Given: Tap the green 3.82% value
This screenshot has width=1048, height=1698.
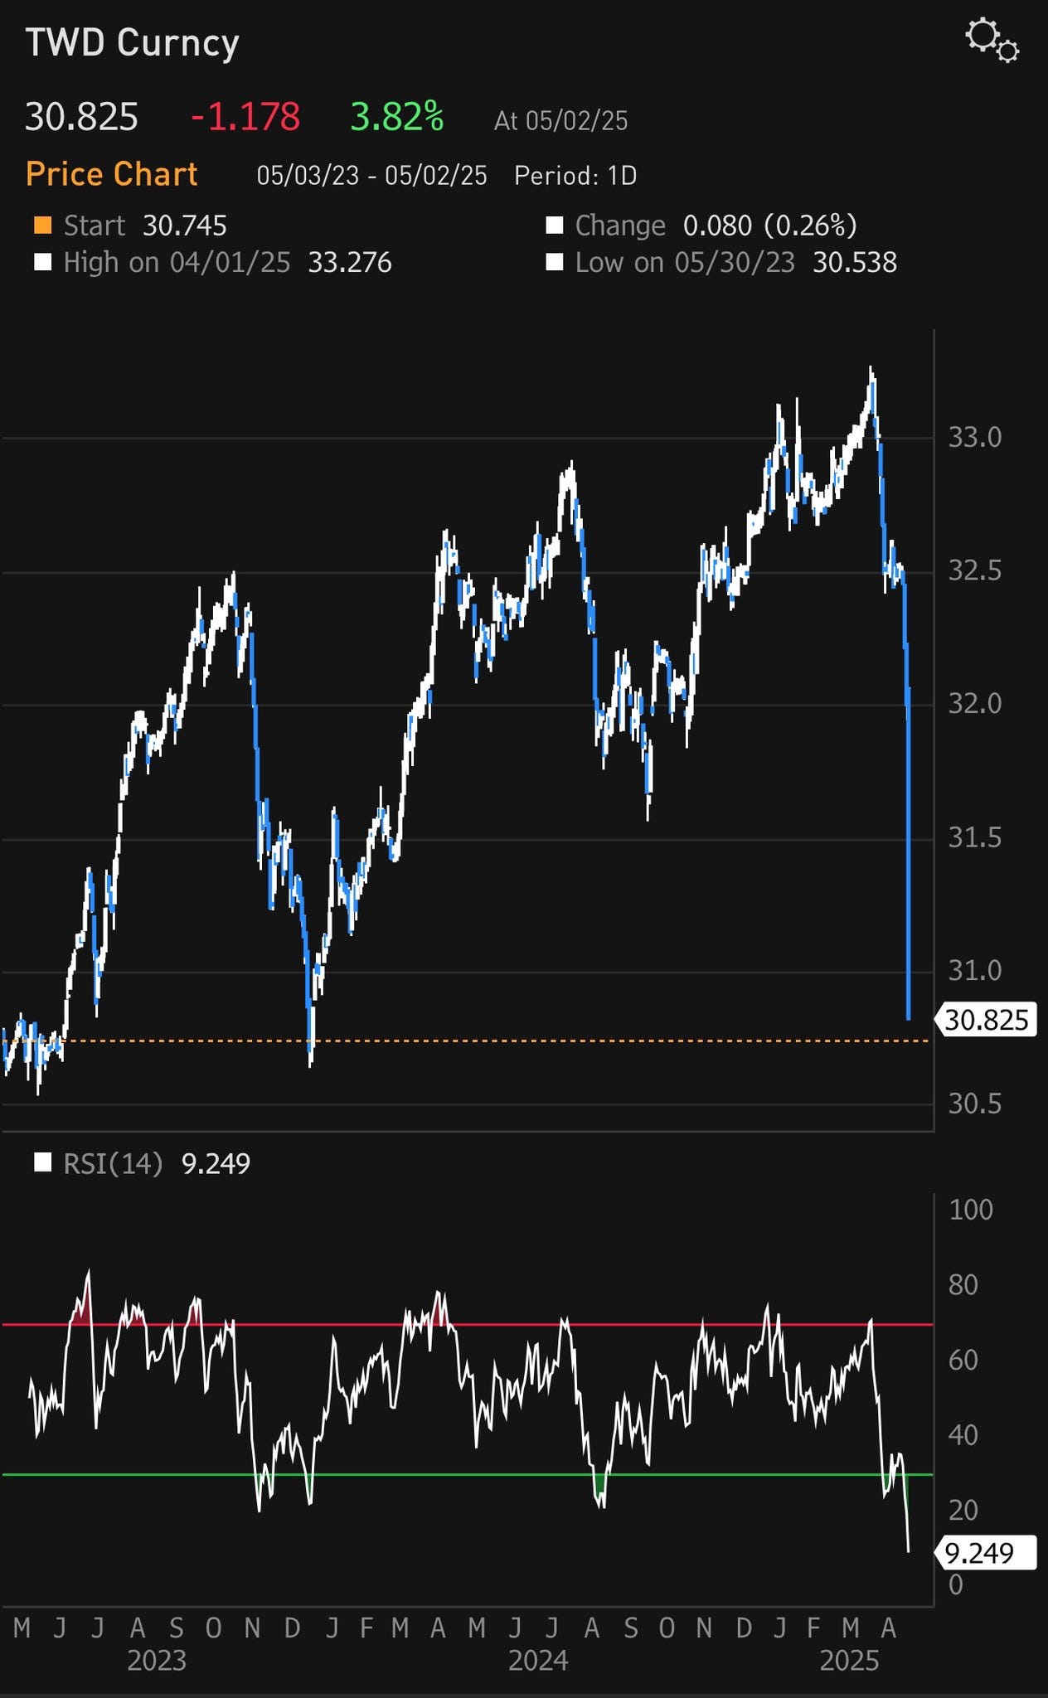Looking at the screenshot, I should pyautogui.click(x=397, y=117).
